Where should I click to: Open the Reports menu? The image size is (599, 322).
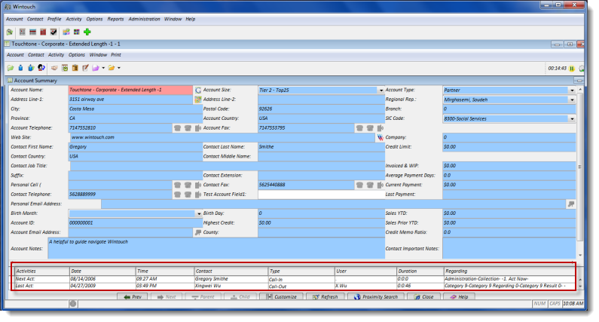point(115,19)
